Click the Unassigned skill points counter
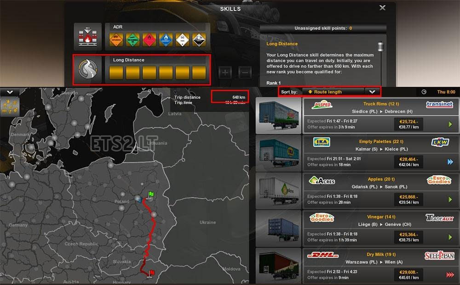This screenshot has height=285, width=460. [x=323, y=28]
